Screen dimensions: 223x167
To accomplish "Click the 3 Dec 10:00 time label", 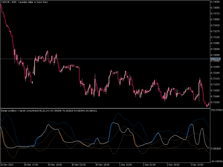I will tap(197, 164).
